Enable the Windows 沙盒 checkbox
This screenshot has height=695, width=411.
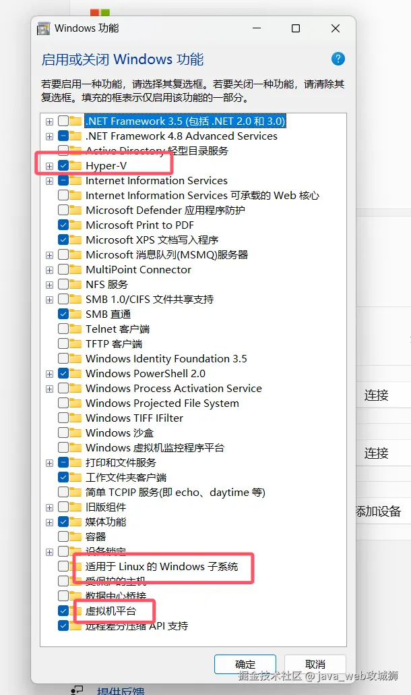point(63,433)
